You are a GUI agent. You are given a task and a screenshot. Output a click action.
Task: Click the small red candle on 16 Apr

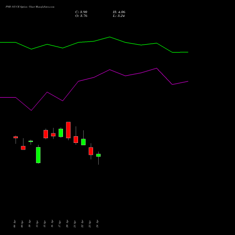53,135
